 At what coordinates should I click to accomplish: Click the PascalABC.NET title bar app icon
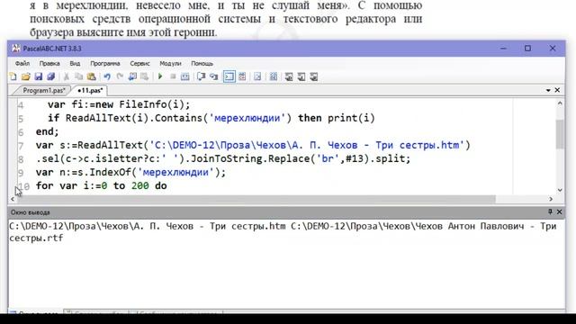[x=16, y=48]
